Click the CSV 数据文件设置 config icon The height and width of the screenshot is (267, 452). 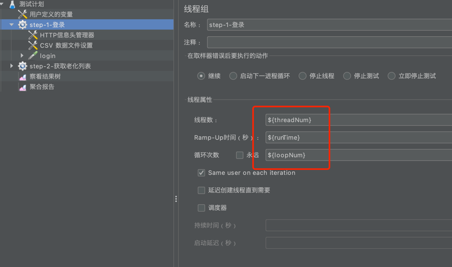33,46
